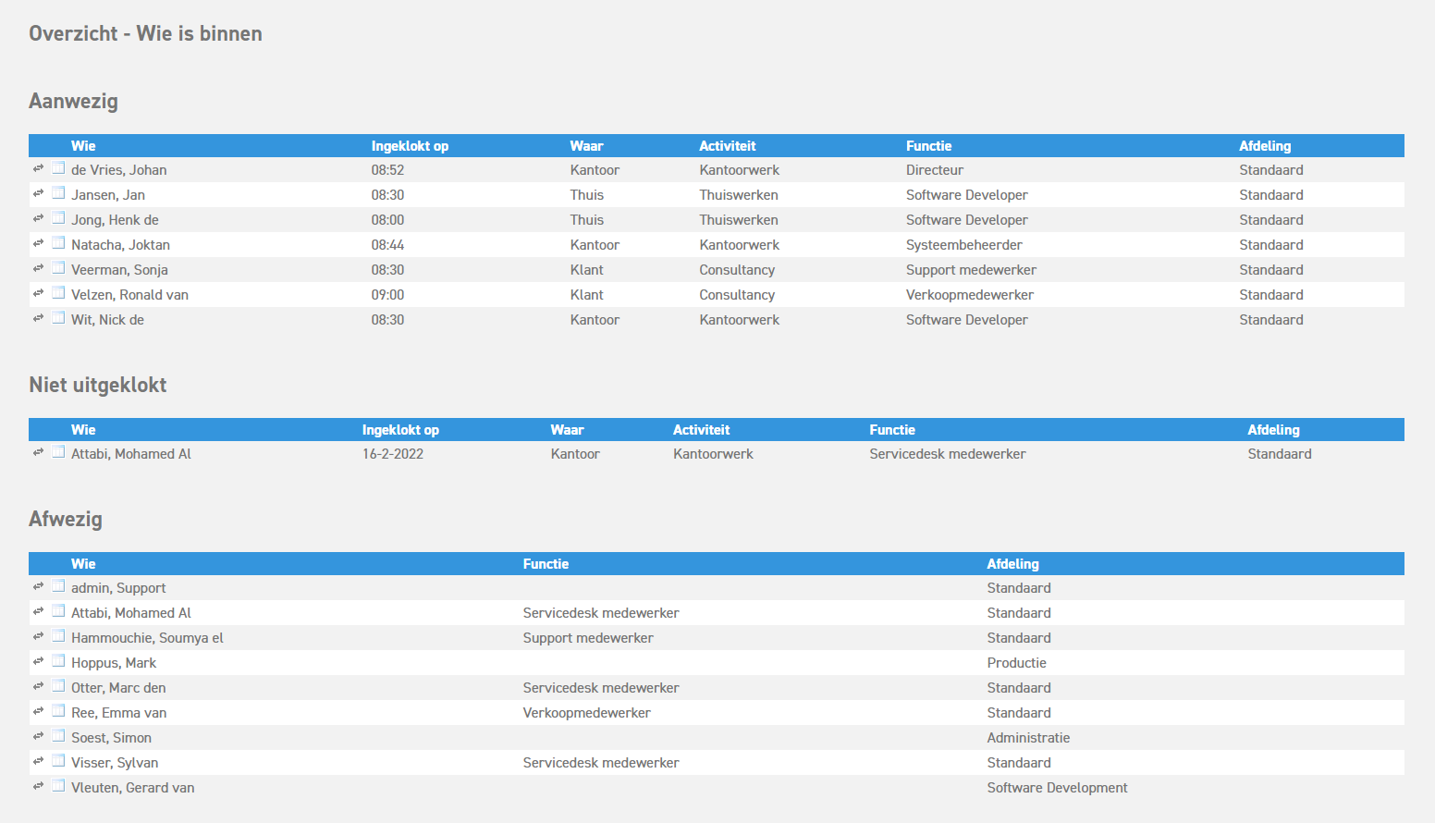Click Afdeling column header in Niet uitgeklokt table

[1273, 430]
